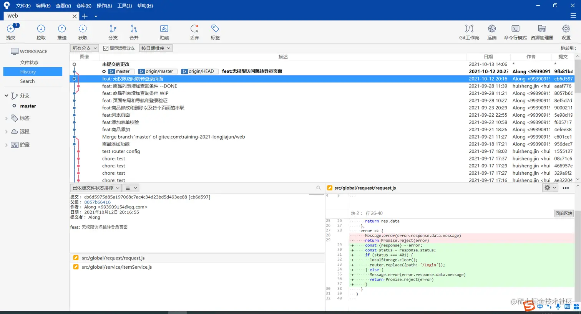Open 已依照文件状态排序 dropdown
The image size is (581, 314).
click(x=96, y=188)
